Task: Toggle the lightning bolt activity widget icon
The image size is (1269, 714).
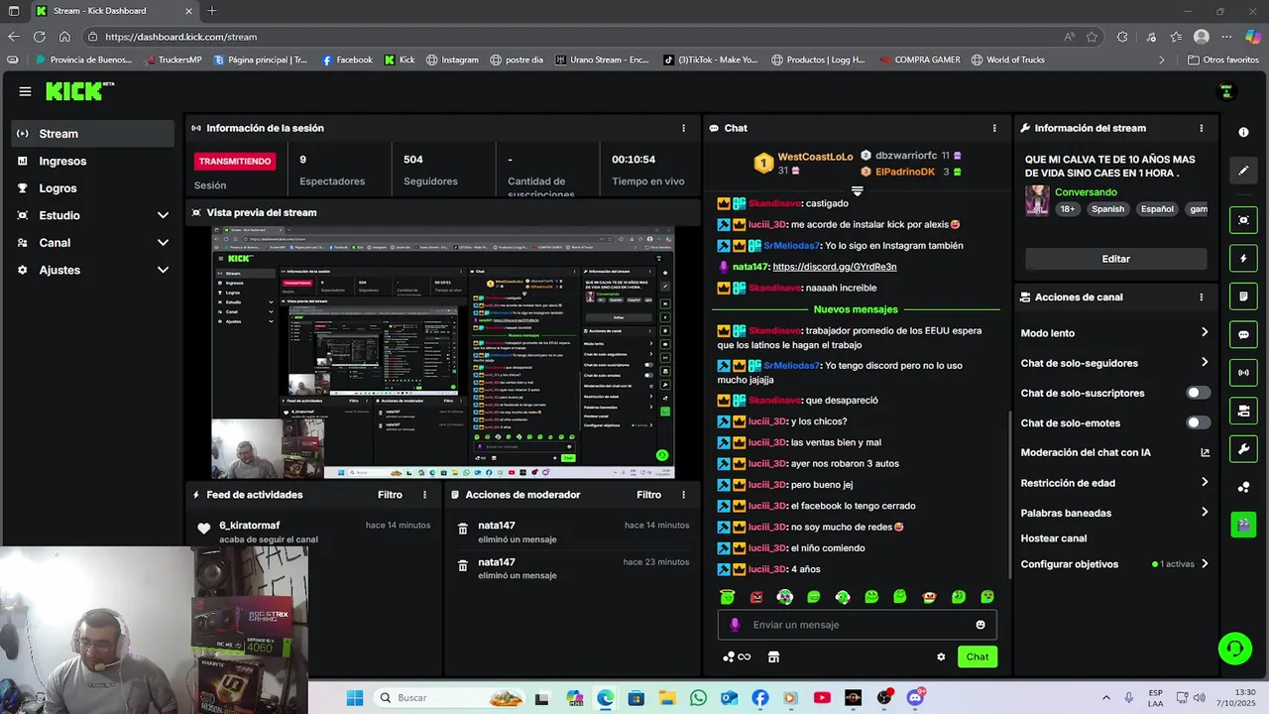Action: click(1243, 259)
